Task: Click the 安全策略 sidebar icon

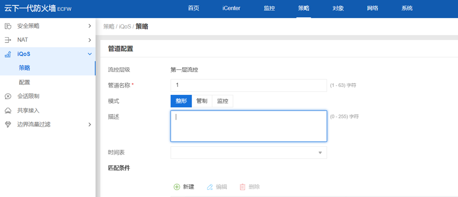Action: pos(8,26)
